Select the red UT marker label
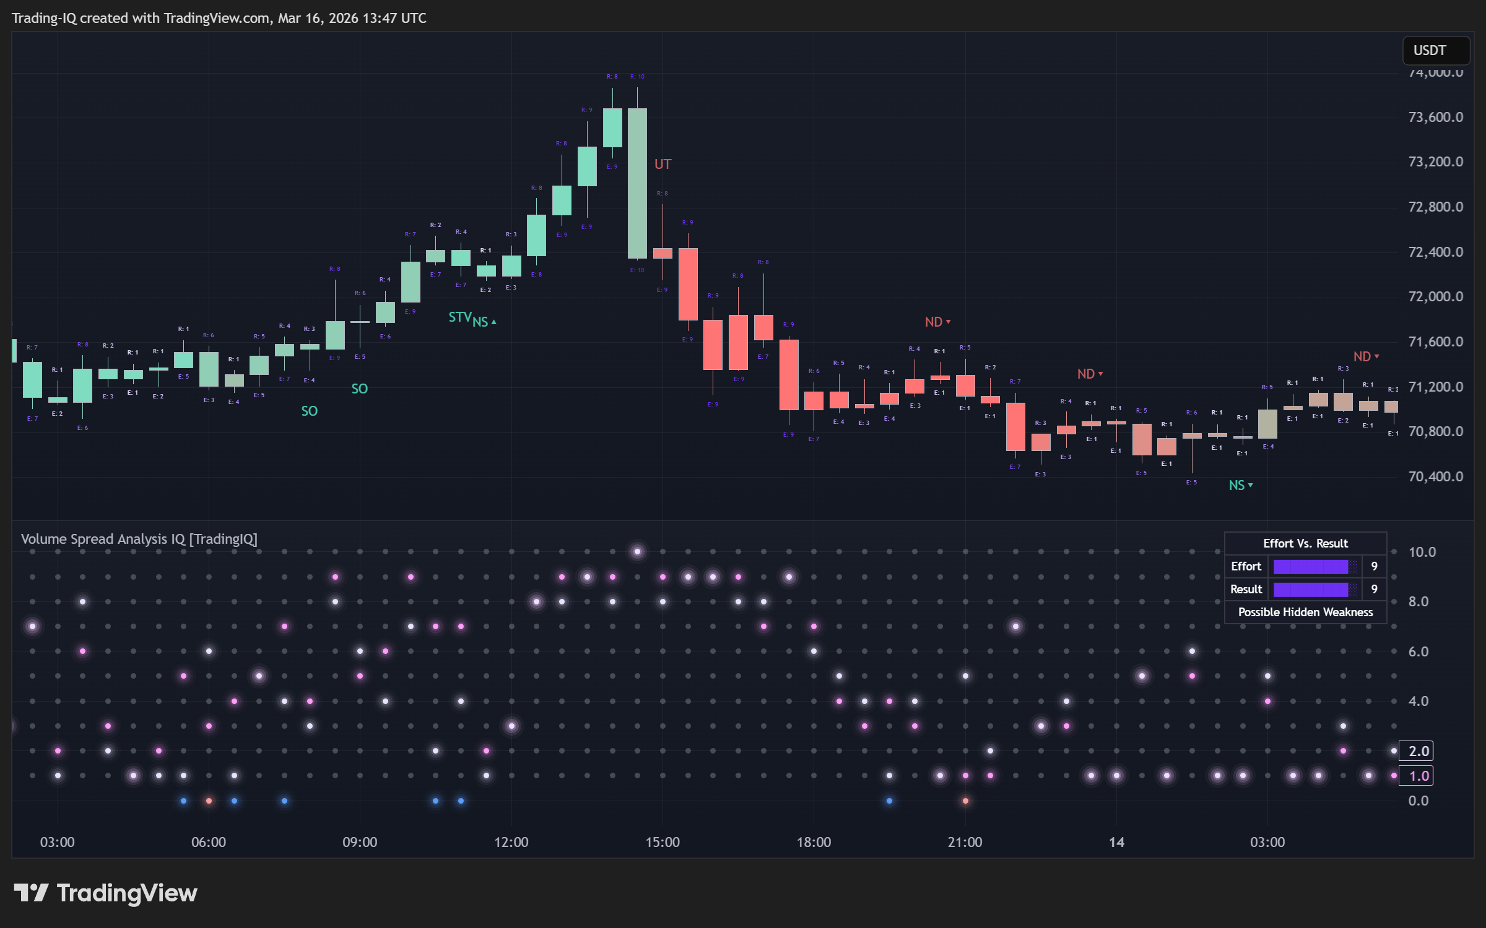 coord(663,164)
